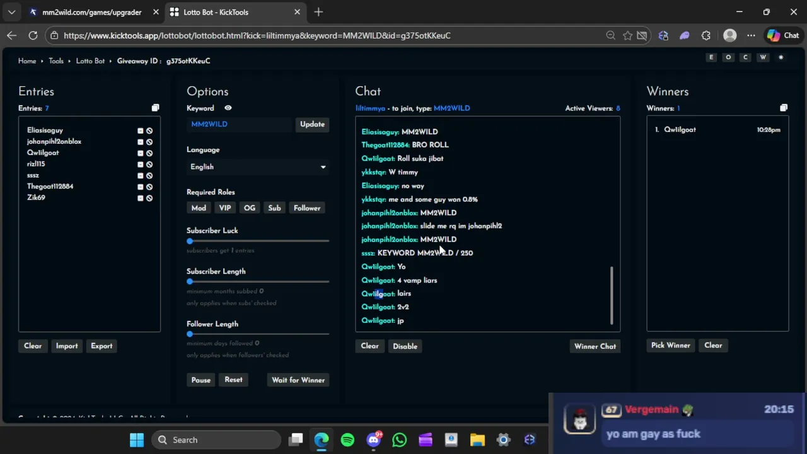Open Lotto Bot breadcrumb link
Screen dimensions: 807x454
(90, 61)
